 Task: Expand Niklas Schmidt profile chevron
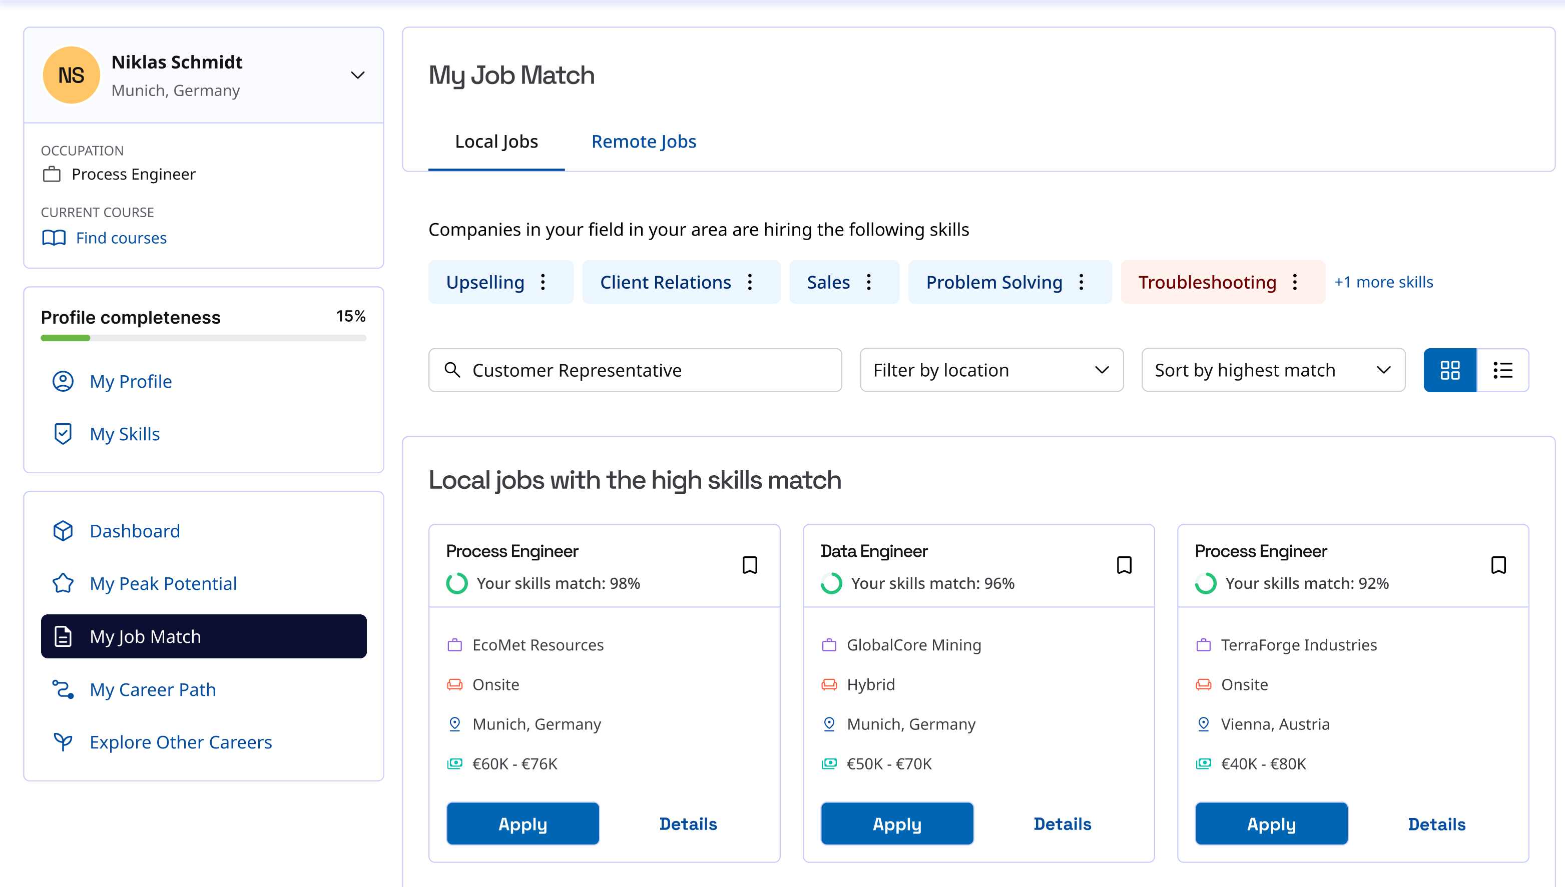tap(358, 75)
